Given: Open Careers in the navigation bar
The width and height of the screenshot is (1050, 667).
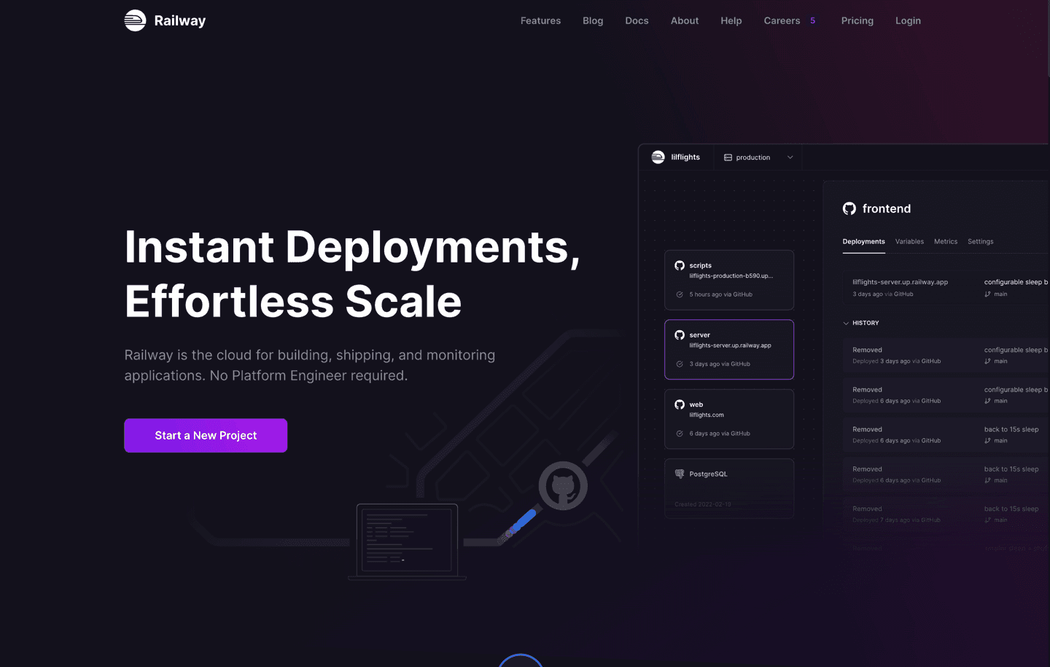Looking at the screenshot, I should tap(782, 20).
